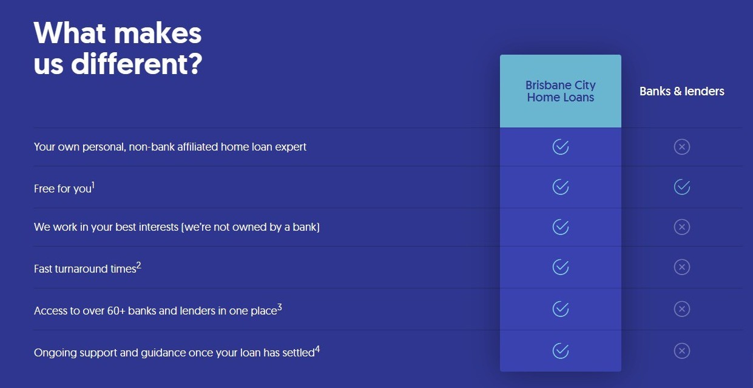Open footnote 1 beside Free for you
The width and height of the screenshot is (753, 388).
[x=93, y=185]
